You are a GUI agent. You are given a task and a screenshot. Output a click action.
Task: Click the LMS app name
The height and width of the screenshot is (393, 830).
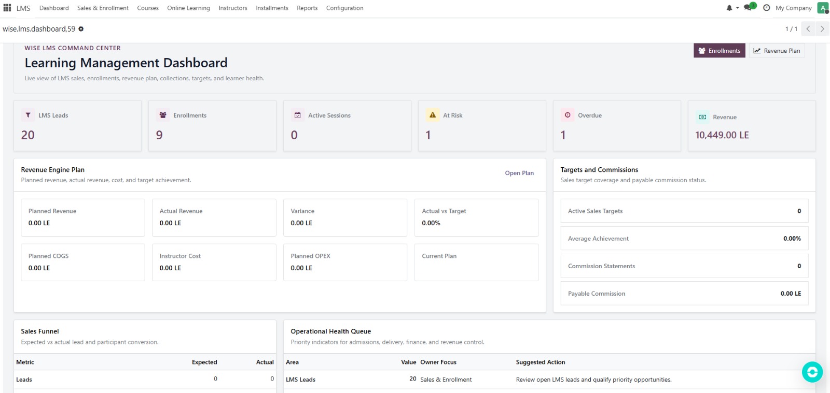pyautogui.click(x=23, y=8)
